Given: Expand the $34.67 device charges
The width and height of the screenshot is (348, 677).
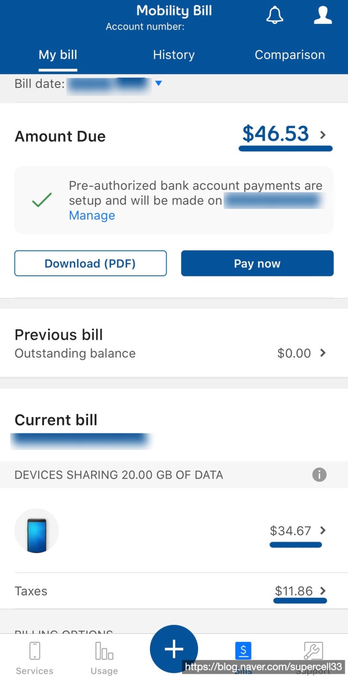Looking at the screenshot, I should coord(323,531).
